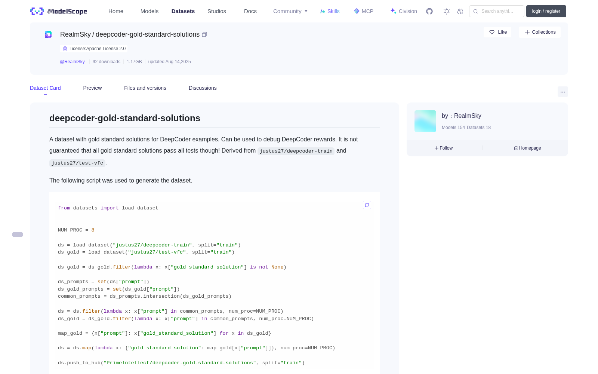Toggle the light/dark theme sun icon
The height and width of the screenshot is (374, 598).
447,11
